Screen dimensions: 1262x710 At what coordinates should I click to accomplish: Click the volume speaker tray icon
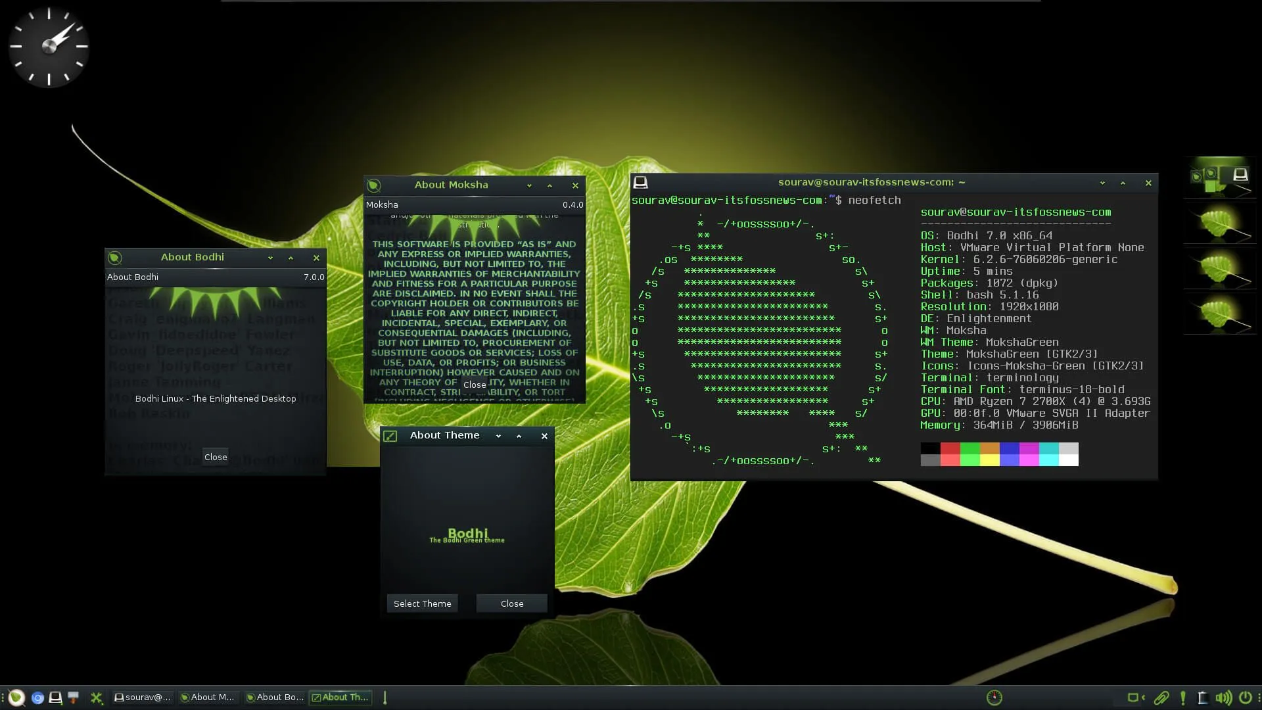coord(1223,698)
